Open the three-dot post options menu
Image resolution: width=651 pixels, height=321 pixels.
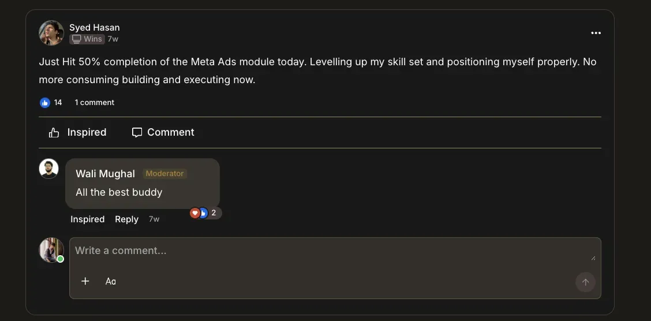[596, 33]
